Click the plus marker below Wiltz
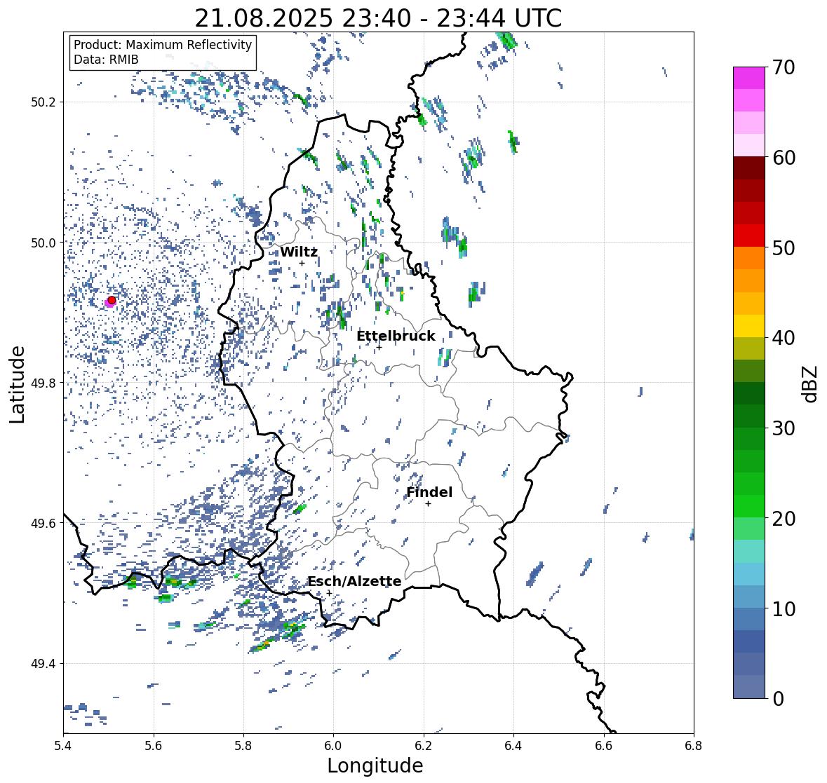The image size is (827, 783). pyautogui.click(x=302, y=264)
